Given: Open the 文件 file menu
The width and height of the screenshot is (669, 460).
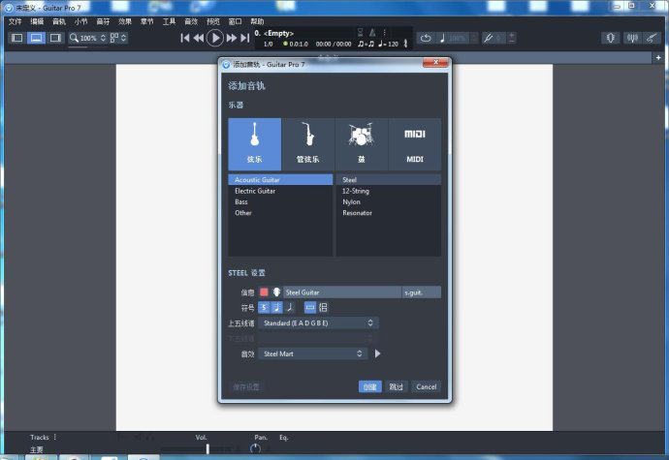Looking at the screenshot, I should (x=15, y=21).
